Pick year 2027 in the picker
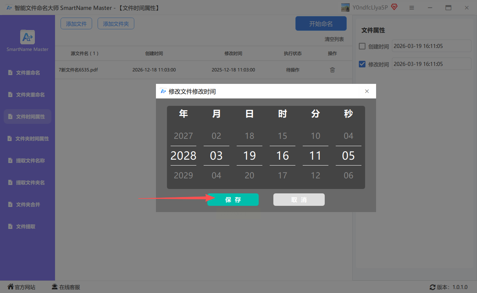The width and height of the screenshot is (477, 293). pyautogui.click(x=183, y=136)
